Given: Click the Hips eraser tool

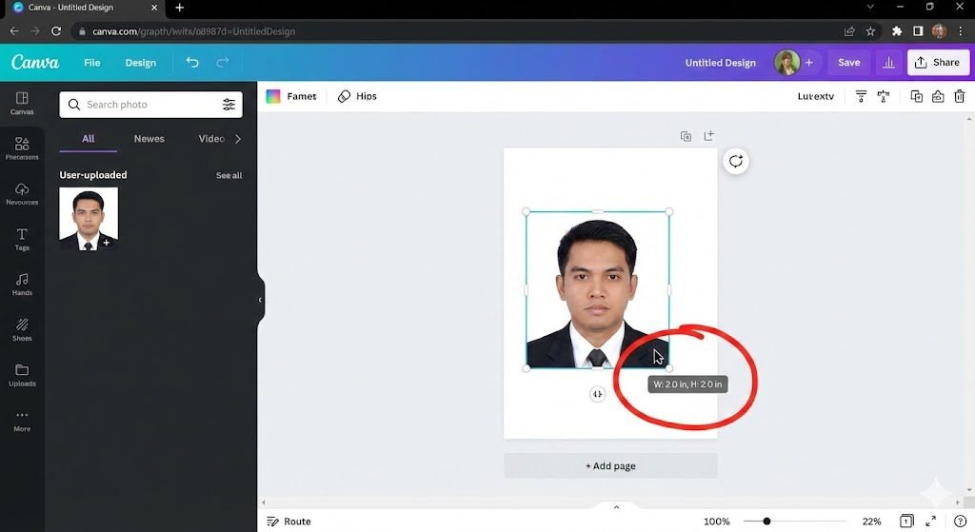Looking at the screenshot, I should [x=357, y=96].
